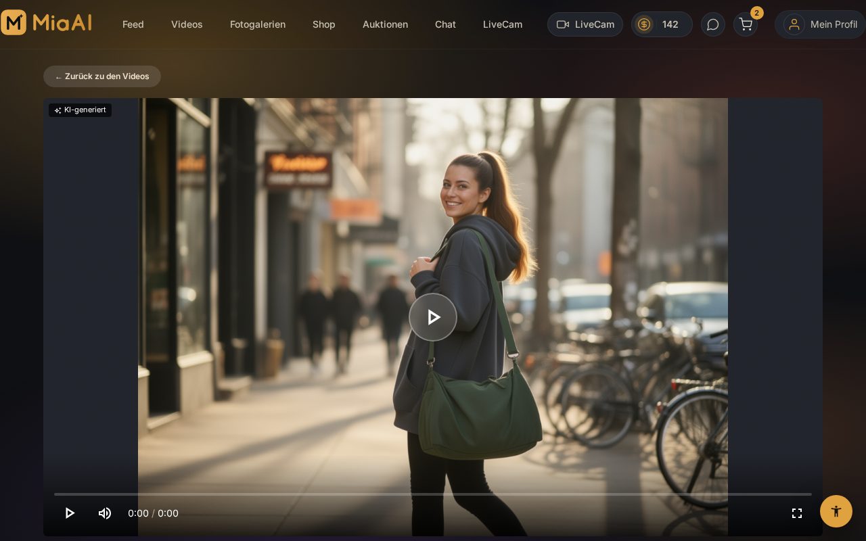The height and width of the screenshot is (541, 866).
Task: Open the shopping cart with 2 items
Action: pyautogui.click(x=746, y=24)
